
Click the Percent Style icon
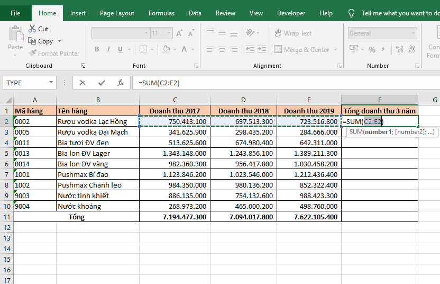tap(372, 49)
